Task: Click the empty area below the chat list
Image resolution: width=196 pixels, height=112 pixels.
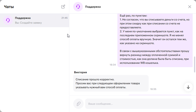Action: 34,70
